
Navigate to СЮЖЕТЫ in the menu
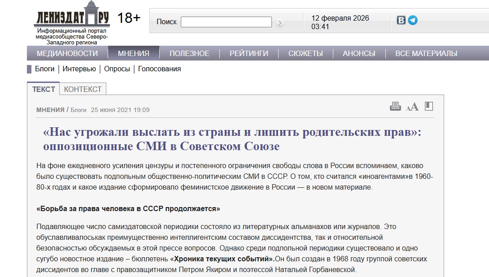tap(306, 53)
